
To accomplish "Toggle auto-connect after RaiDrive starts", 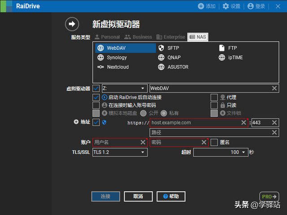I will coord(96,97).
